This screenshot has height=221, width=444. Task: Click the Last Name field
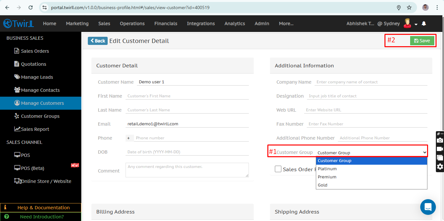tap(187, 110)
